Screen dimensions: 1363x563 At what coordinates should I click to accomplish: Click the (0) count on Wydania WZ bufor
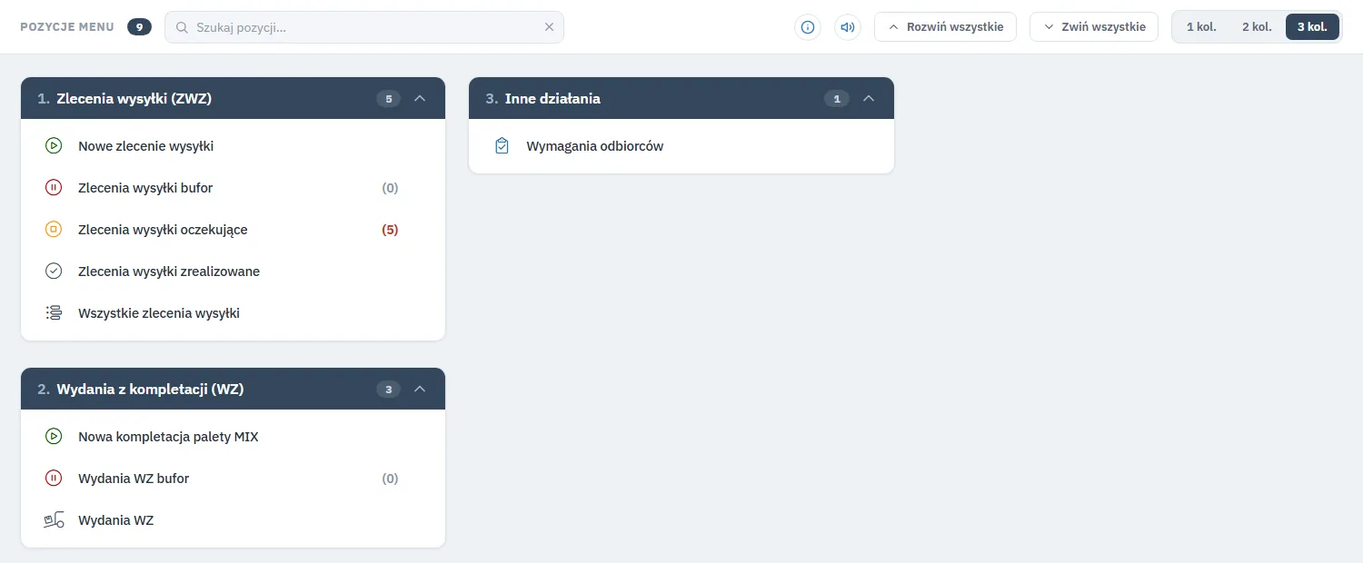pos(390,479)
